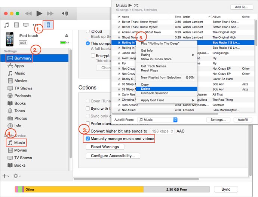The width and height of the screenshot is (258, 197).
Task: Open the gear actions menu in sidebar
Action: 17,176
